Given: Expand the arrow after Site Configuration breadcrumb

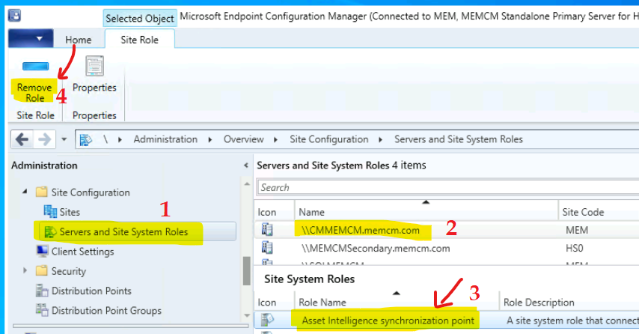Looking at the screenshot, I should tap(380, 139).
